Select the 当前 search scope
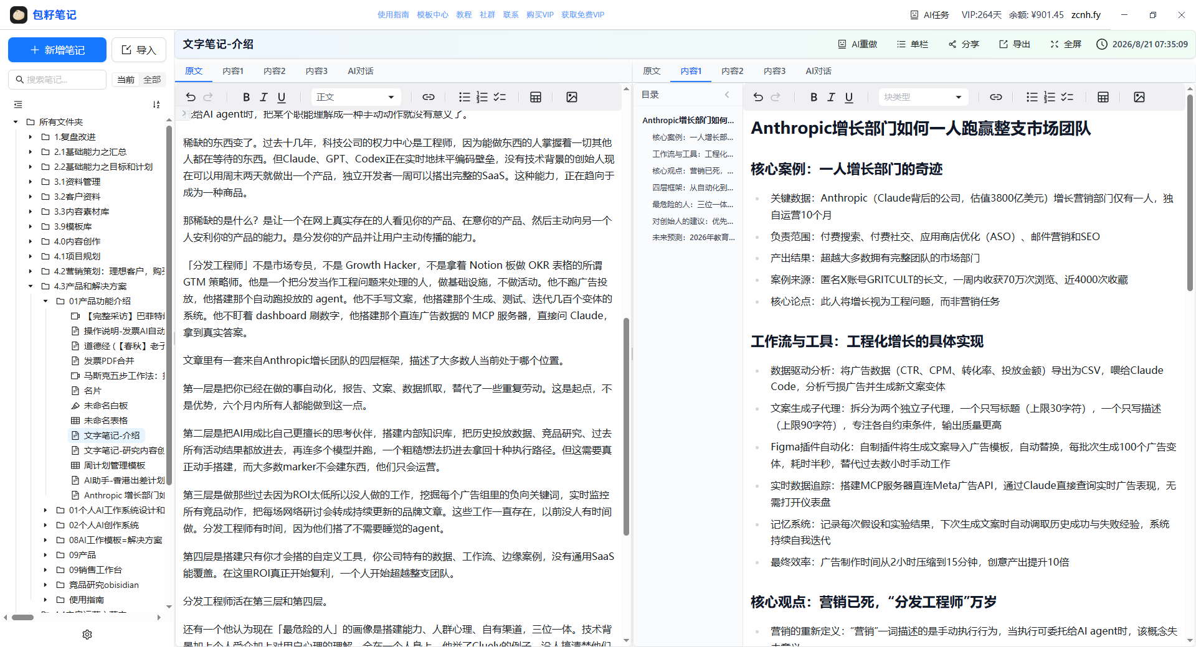 coord(126,80)
